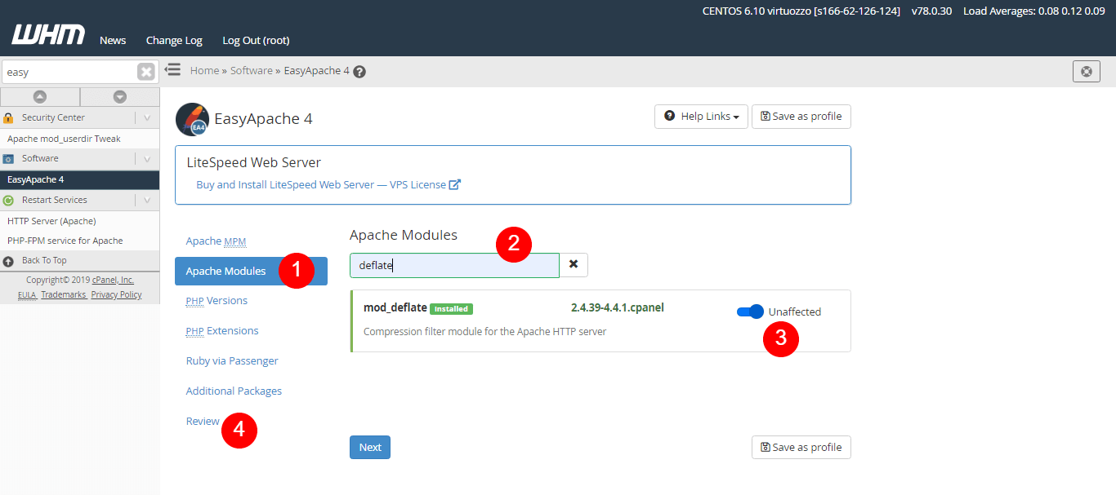This screenshot has height=495, width=1116.
Task: Select the Apache MPM tab
Action: (x=216, y=241)
